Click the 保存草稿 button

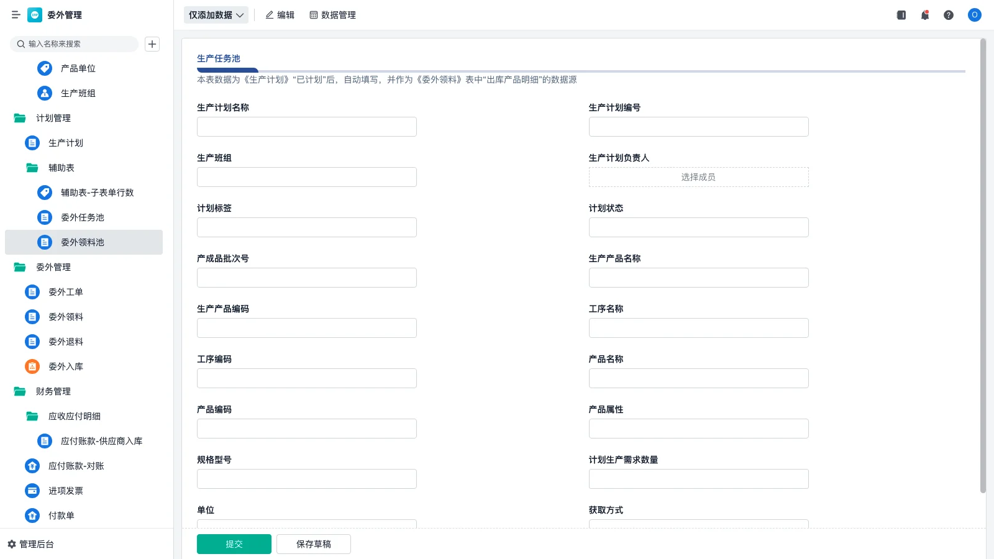pyautogui.click(x=314, y=544)
